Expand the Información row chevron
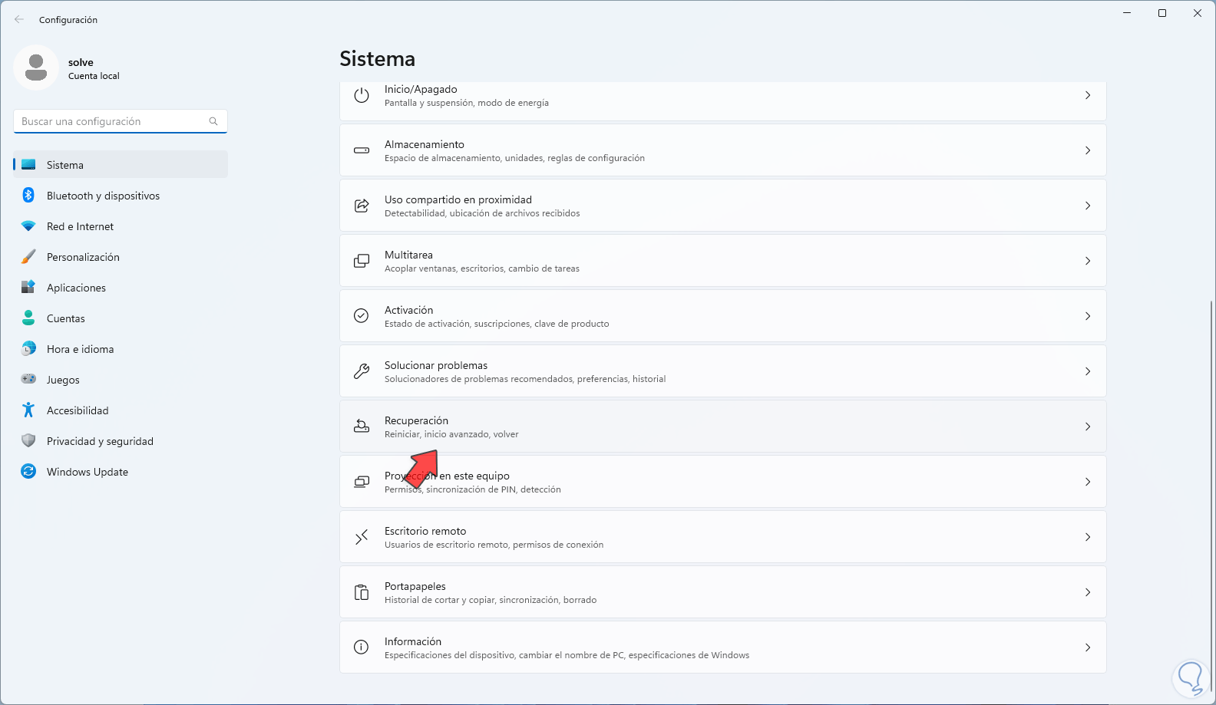Screen dimensions: 1216x705 (x=1087, y=647)
